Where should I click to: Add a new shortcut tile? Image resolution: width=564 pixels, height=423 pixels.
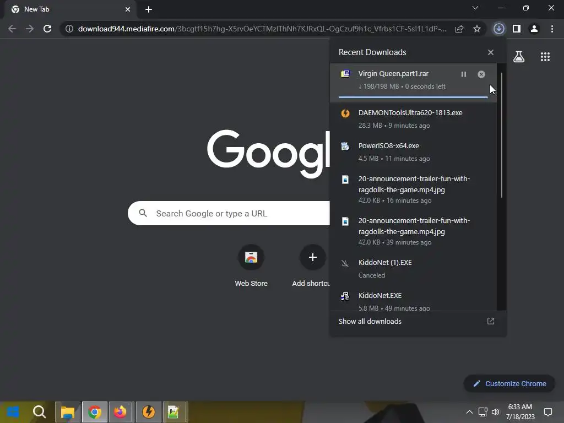click(312, 266)
